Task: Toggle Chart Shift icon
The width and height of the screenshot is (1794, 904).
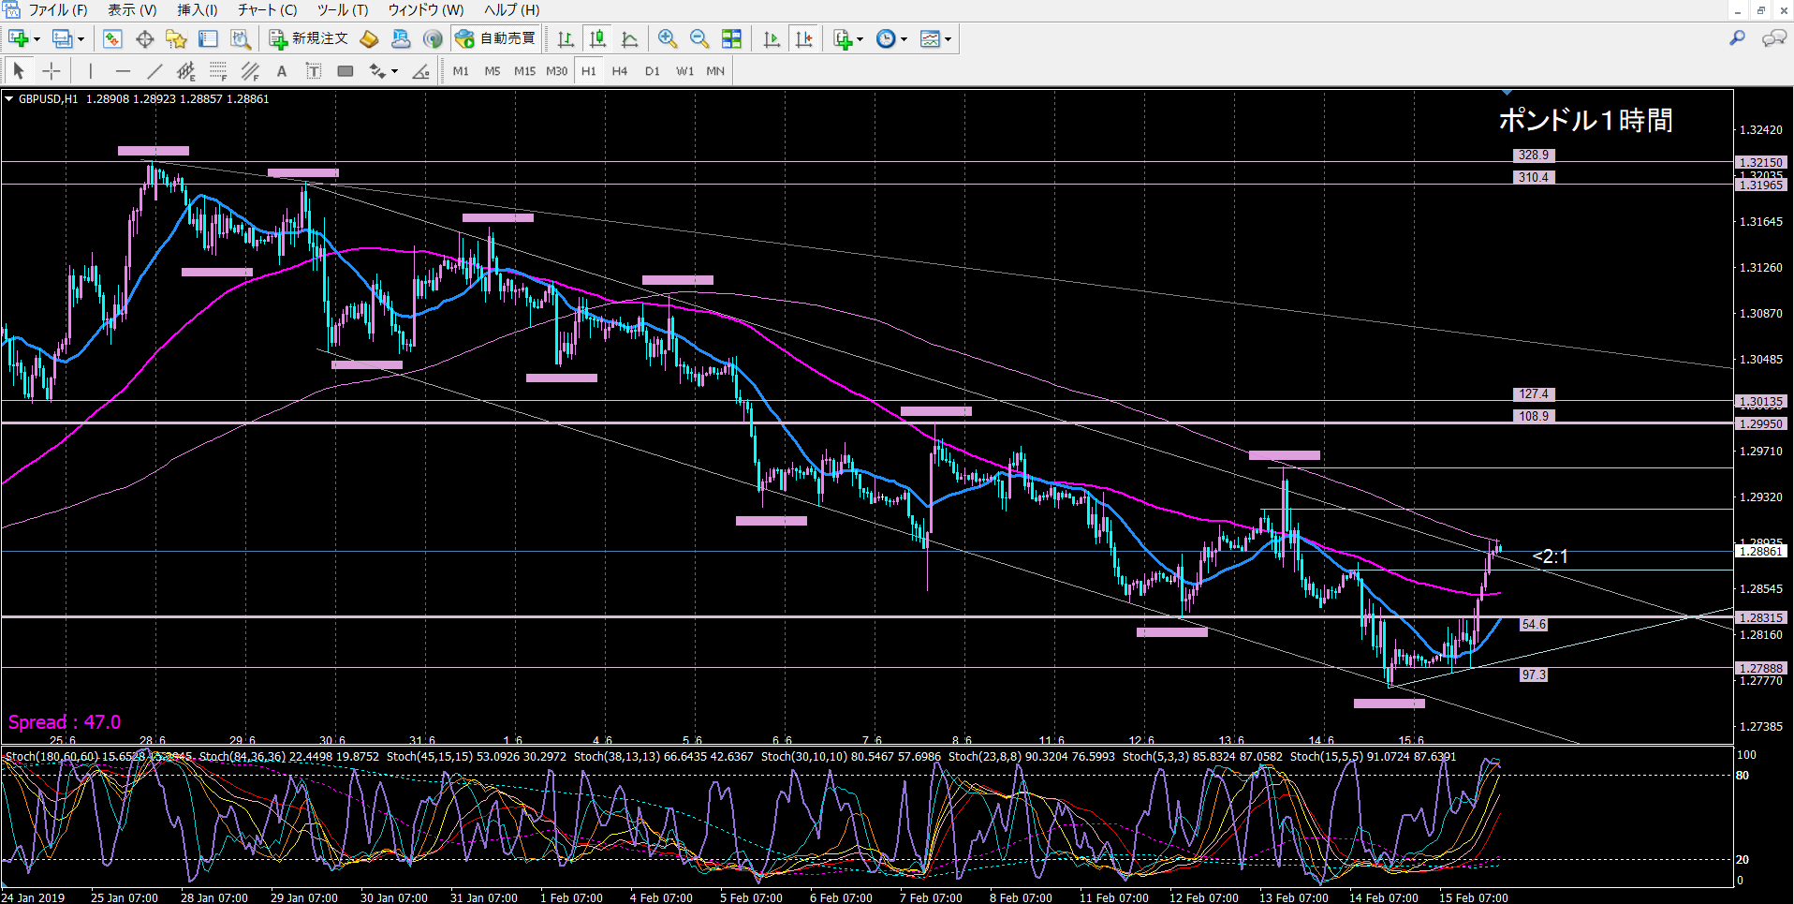Action: click(803, 38)
